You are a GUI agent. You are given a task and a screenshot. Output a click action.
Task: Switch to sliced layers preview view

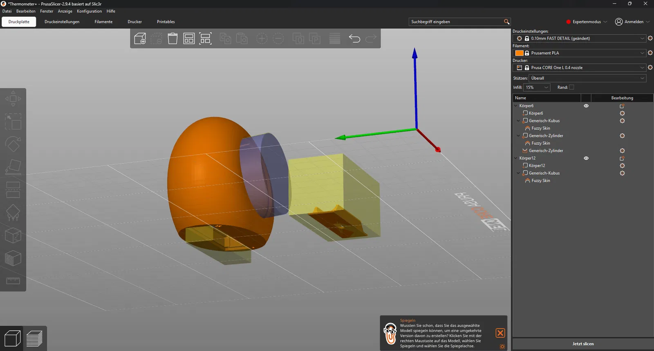35,339
